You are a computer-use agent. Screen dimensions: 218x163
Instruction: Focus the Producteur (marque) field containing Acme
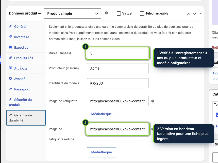[x=118, y=68]
